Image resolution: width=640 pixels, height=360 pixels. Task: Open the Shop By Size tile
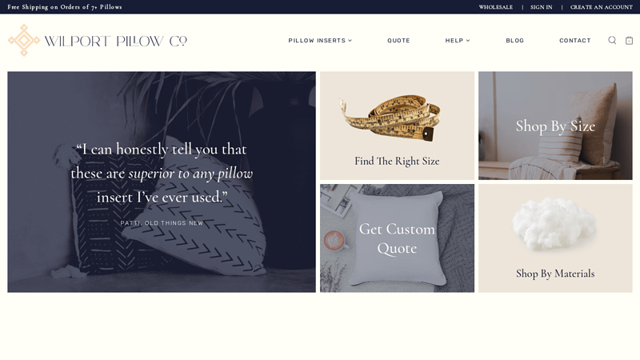point(555,126)
